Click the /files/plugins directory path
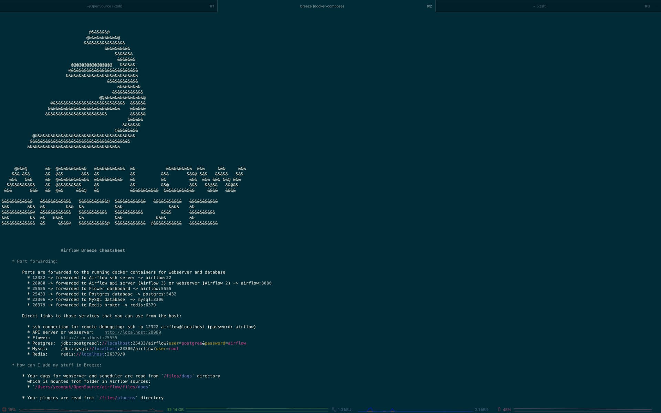Screen dimensions: 661x413 point(117,398)
